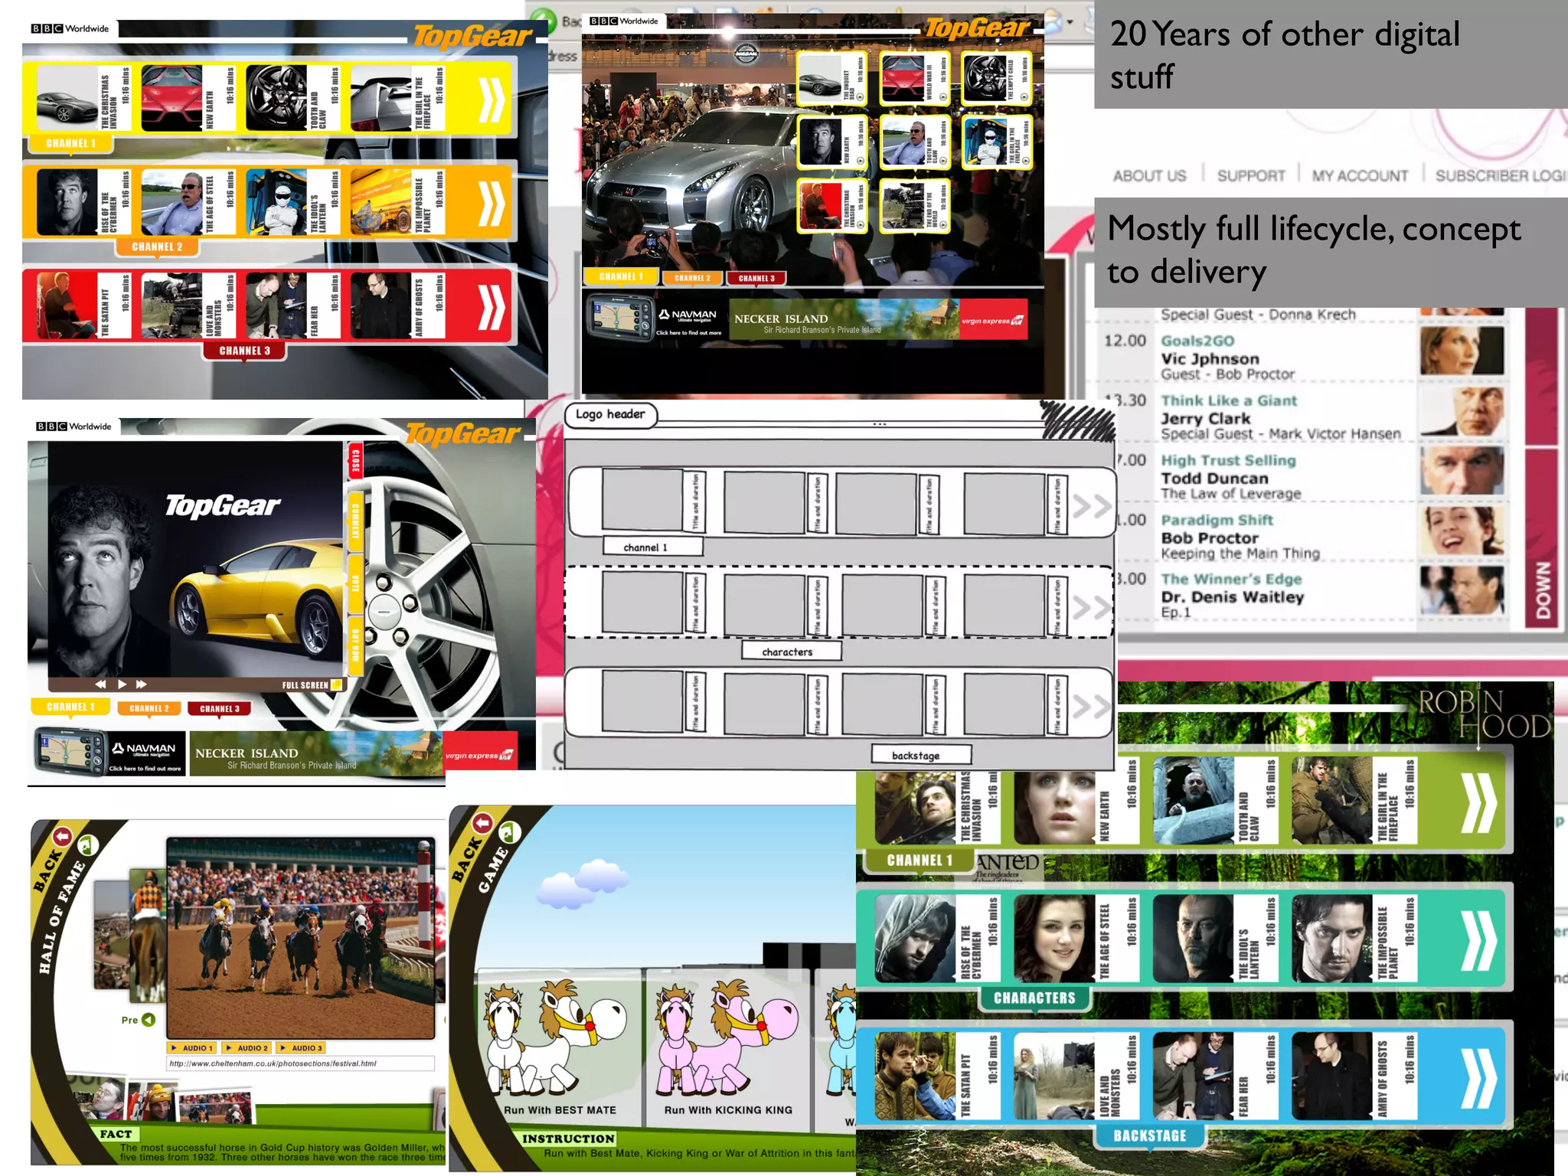Image resolution: width=1568 pixels, height=1176 pixels.
Task: Click Robin Hood Characters row chevrons
Action: [1478, 941]
